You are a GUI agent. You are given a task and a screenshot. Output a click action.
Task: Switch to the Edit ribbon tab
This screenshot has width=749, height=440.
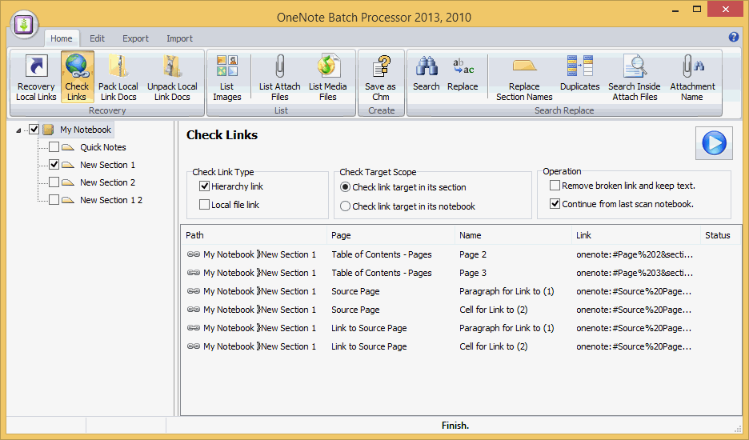click(97, 38)
